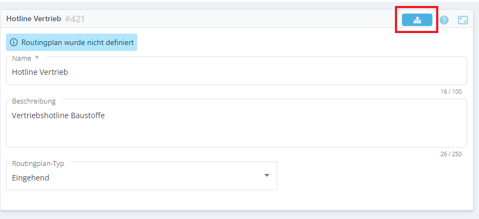Viewport: 479px width, 219px height.
Task: Click the Hotline Vertrieb panel title
Action: (33, 19)
